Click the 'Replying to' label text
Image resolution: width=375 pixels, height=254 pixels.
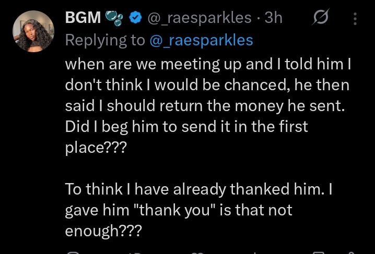(x=104, y=41)
